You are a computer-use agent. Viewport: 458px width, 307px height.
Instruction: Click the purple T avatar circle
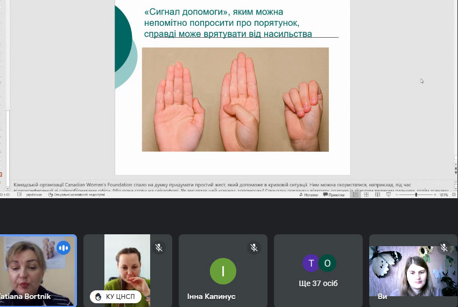311,263
